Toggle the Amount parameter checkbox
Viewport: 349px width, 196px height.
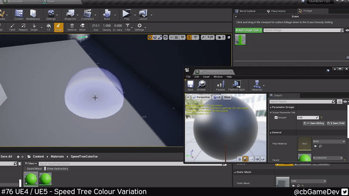tap(276, 118)
